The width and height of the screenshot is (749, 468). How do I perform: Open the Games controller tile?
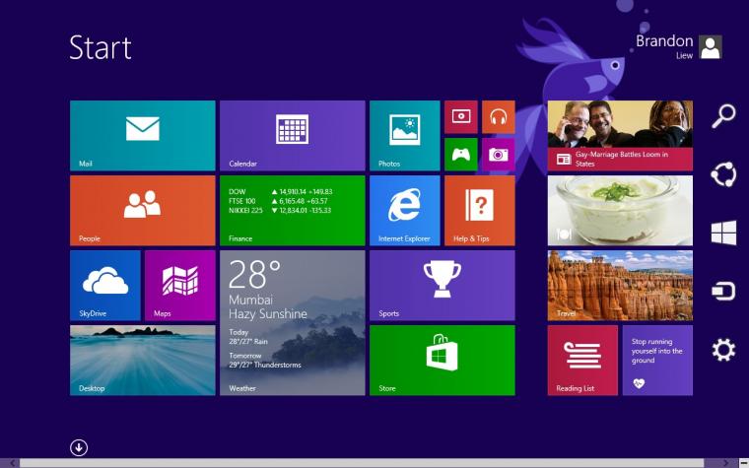tap(461, 155)
